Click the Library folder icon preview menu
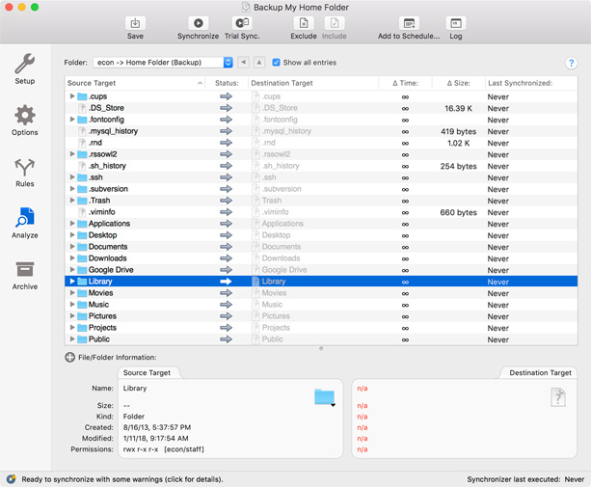 (x=325, y=397)
